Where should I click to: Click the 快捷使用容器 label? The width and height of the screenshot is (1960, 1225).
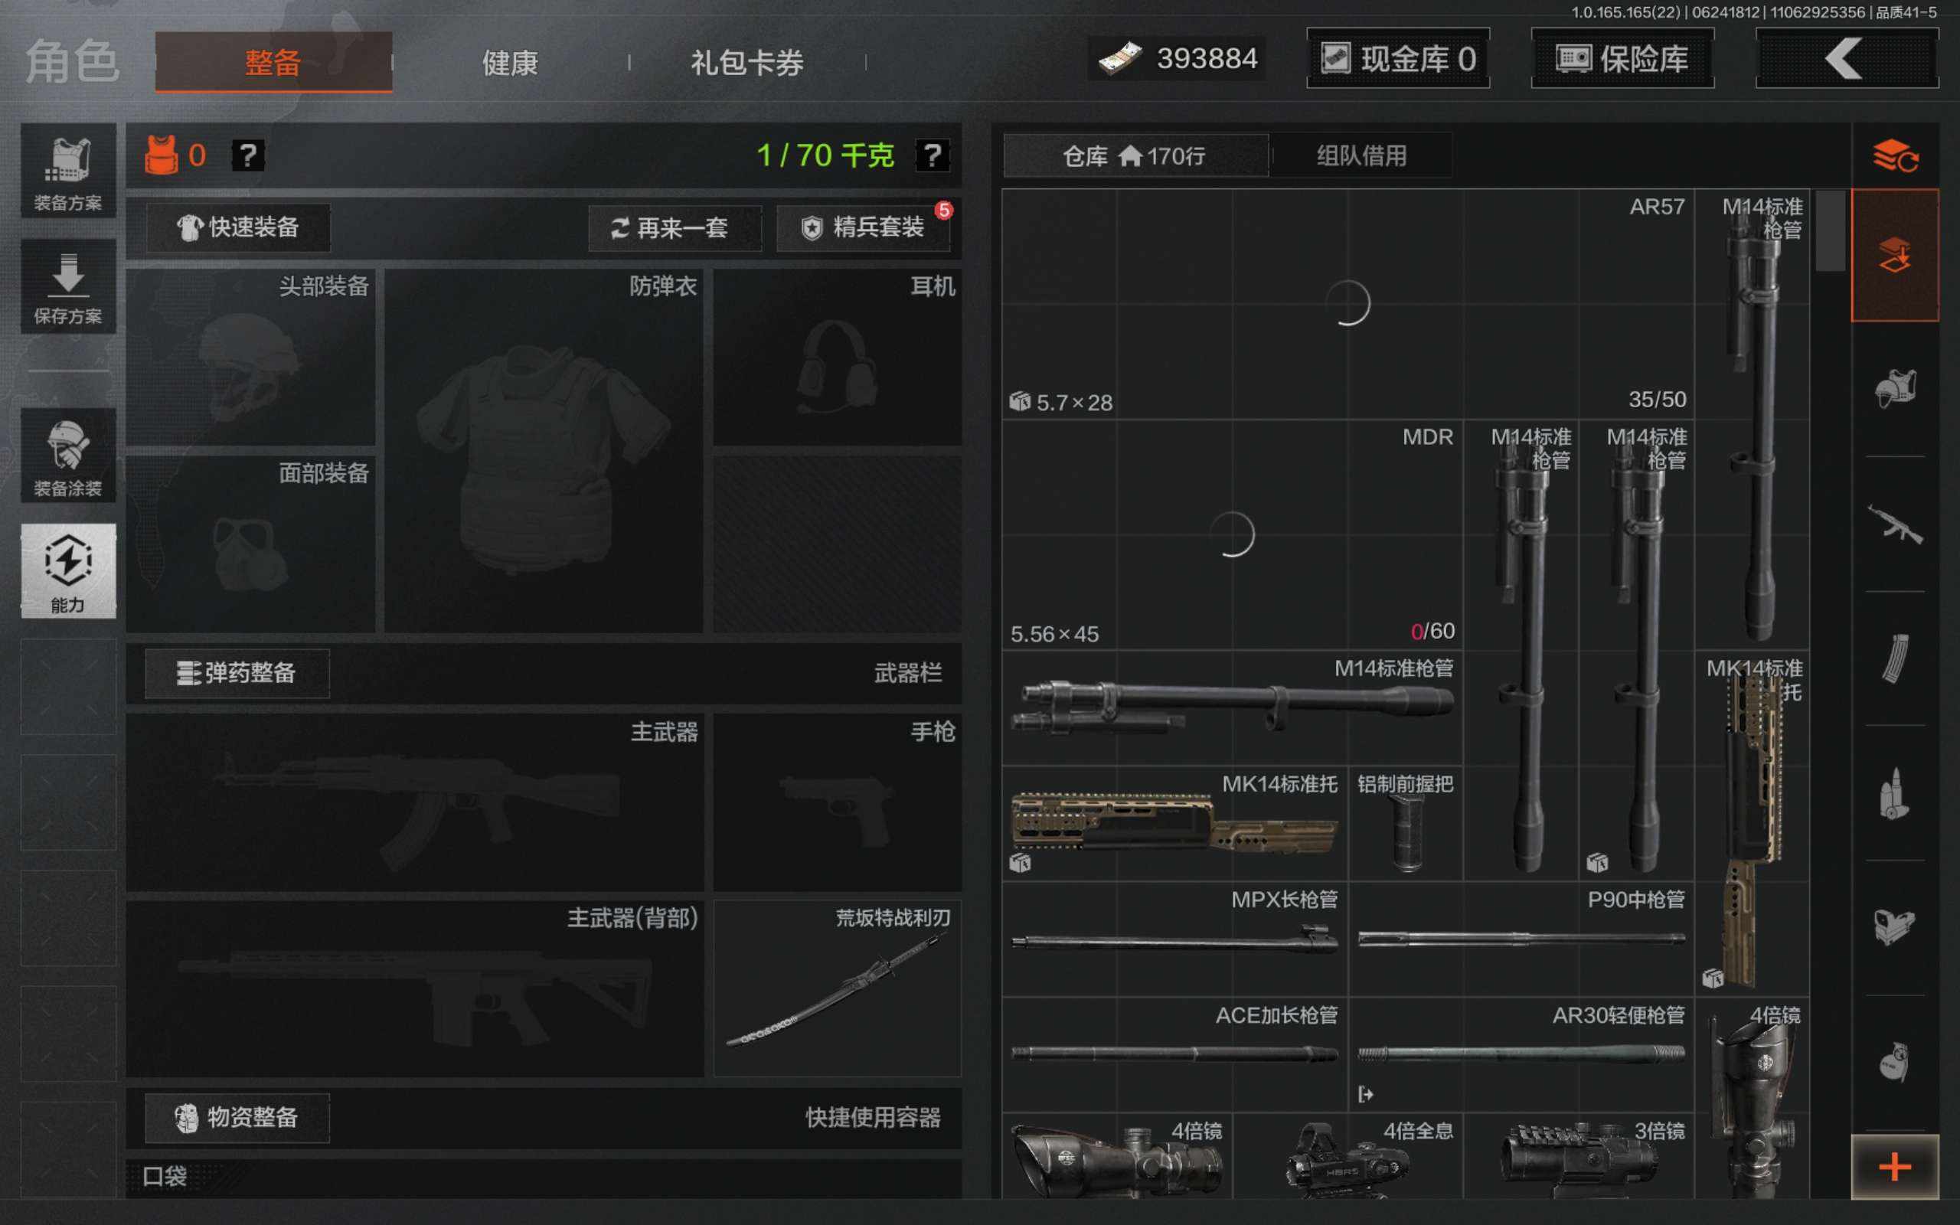coord(873,1118)
